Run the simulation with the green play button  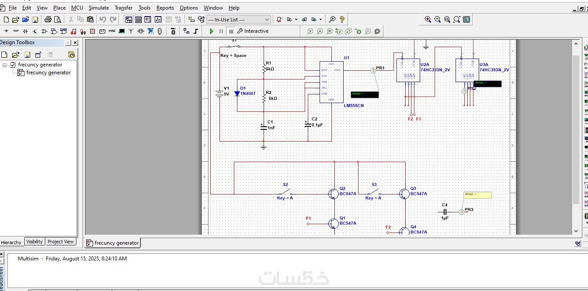(x=212, y=31)
